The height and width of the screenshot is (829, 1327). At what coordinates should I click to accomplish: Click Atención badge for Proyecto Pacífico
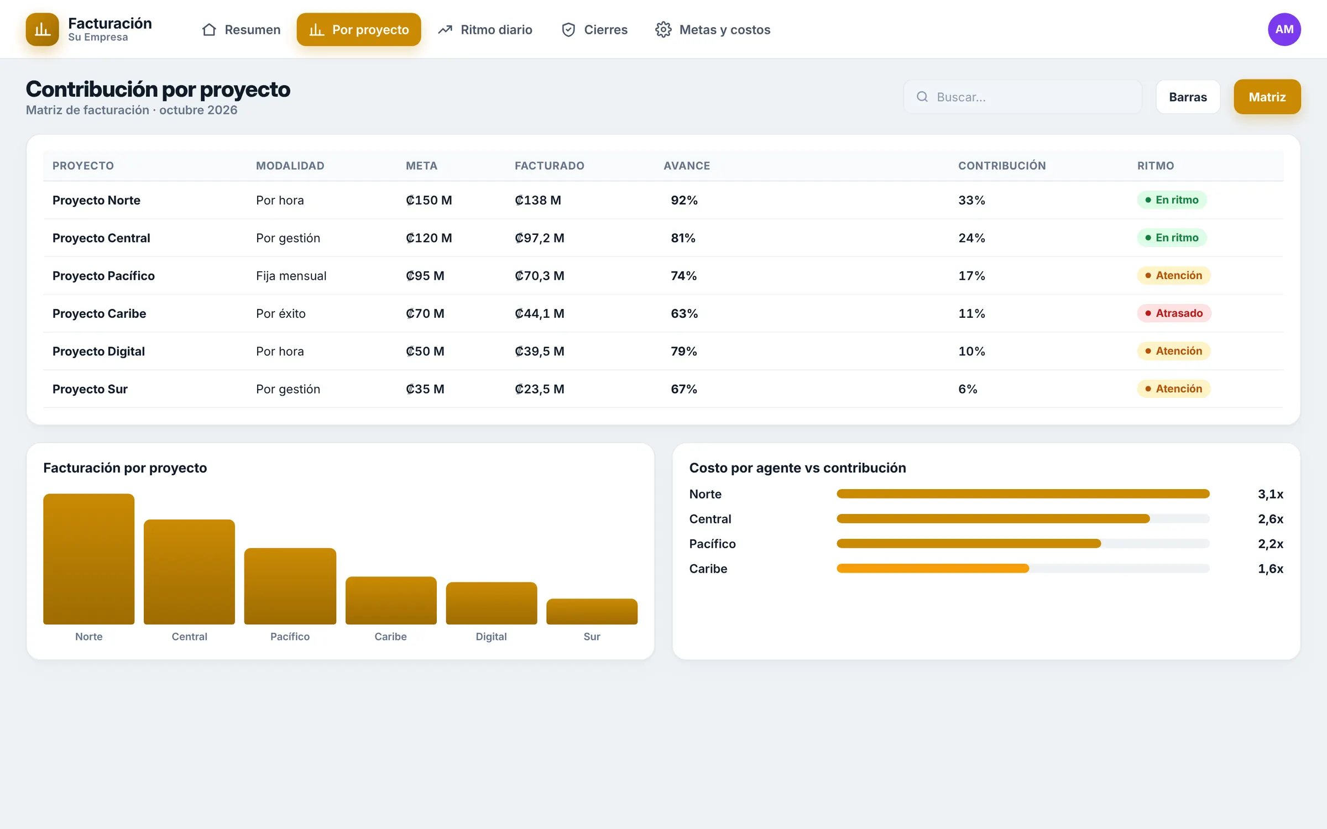pyautogui.click(x=1173, y=275)
